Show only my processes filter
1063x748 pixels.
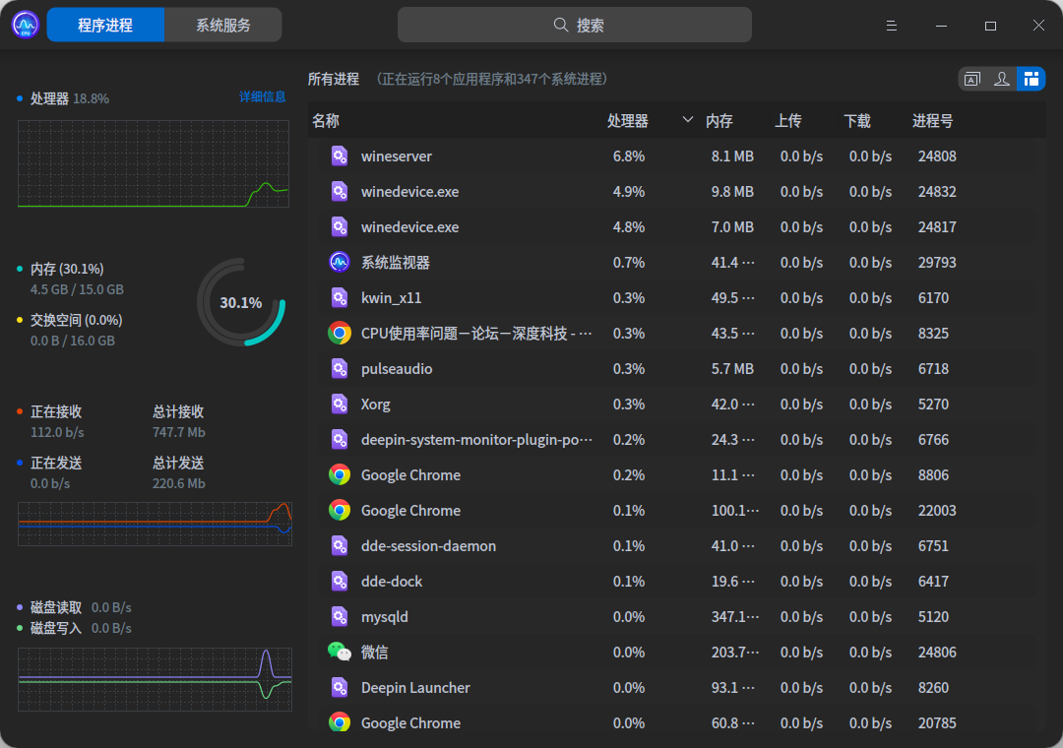pyautogui.click(x=1002, y=79)
